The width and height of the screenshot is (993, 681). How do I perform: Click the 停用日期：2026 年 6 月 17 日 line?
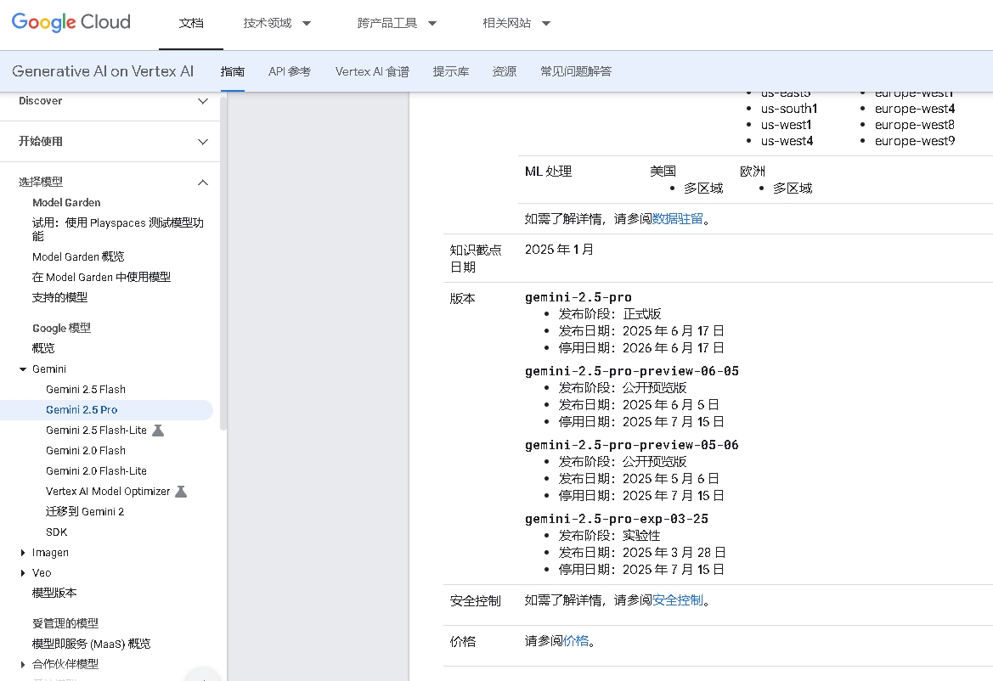[x=640, y=347]
